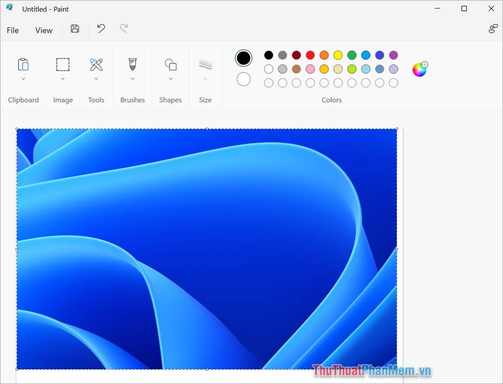Activate the Color 1 black circle
Image resolution: width=503 pixels, height=384 pixels.
tap(243, 58)
